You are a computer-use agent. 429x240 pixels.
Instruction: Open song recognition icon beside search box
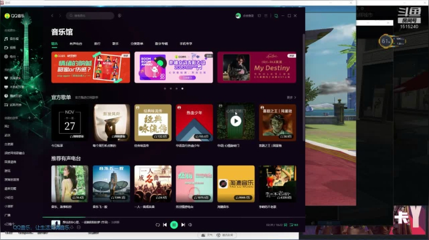(120, 15)
